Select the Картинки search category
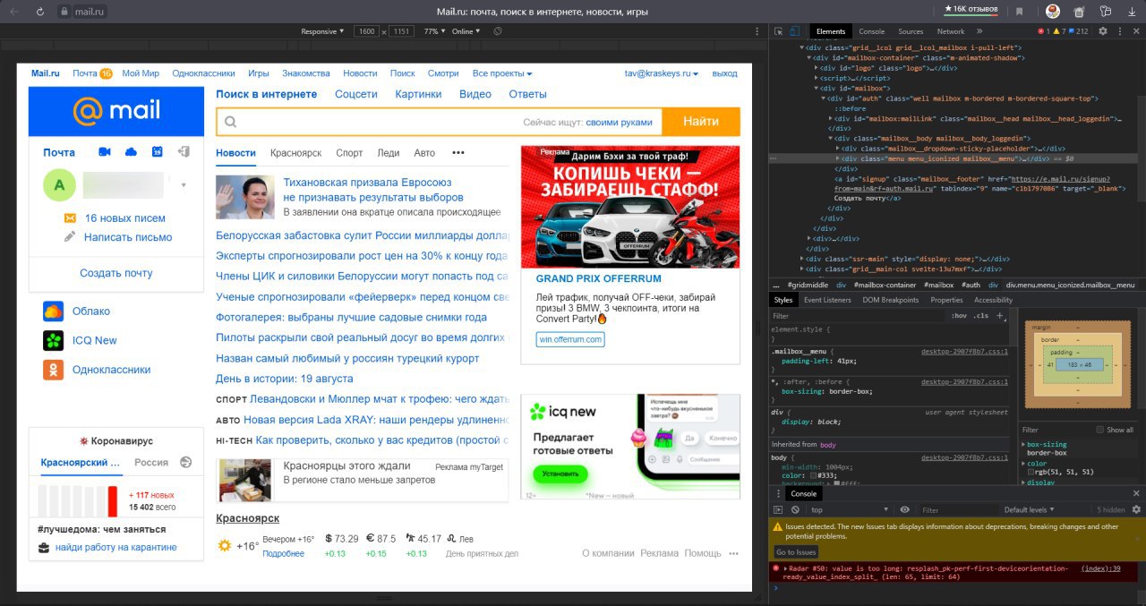The height and width of the screenshot is (606, 1146). click(x=418, y=94)
